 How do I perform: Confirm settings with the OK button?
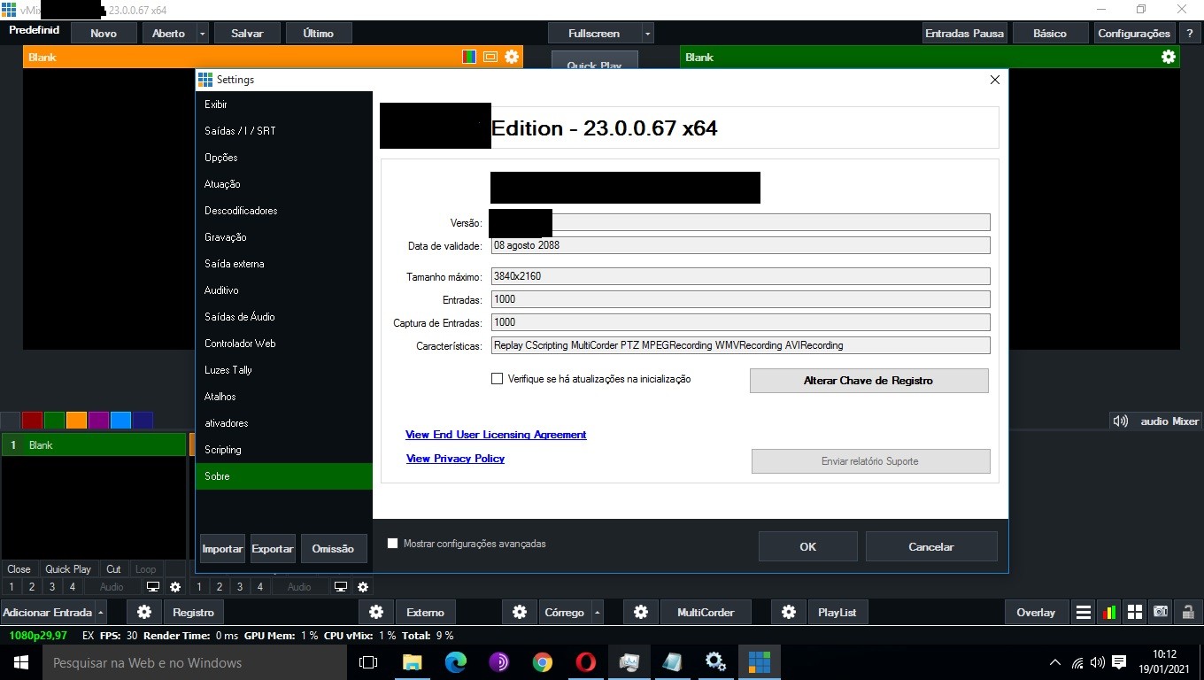(807, 546)
